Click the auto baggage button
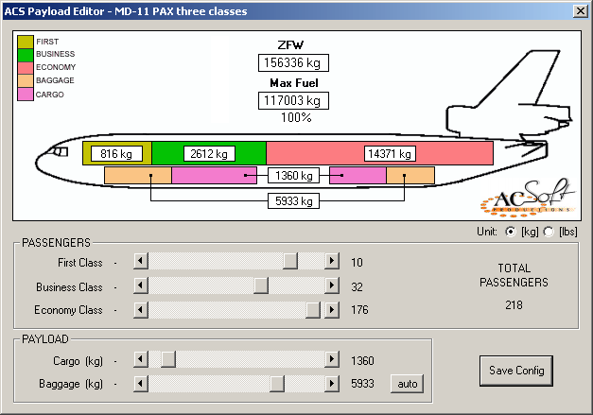 pos(407,384)
